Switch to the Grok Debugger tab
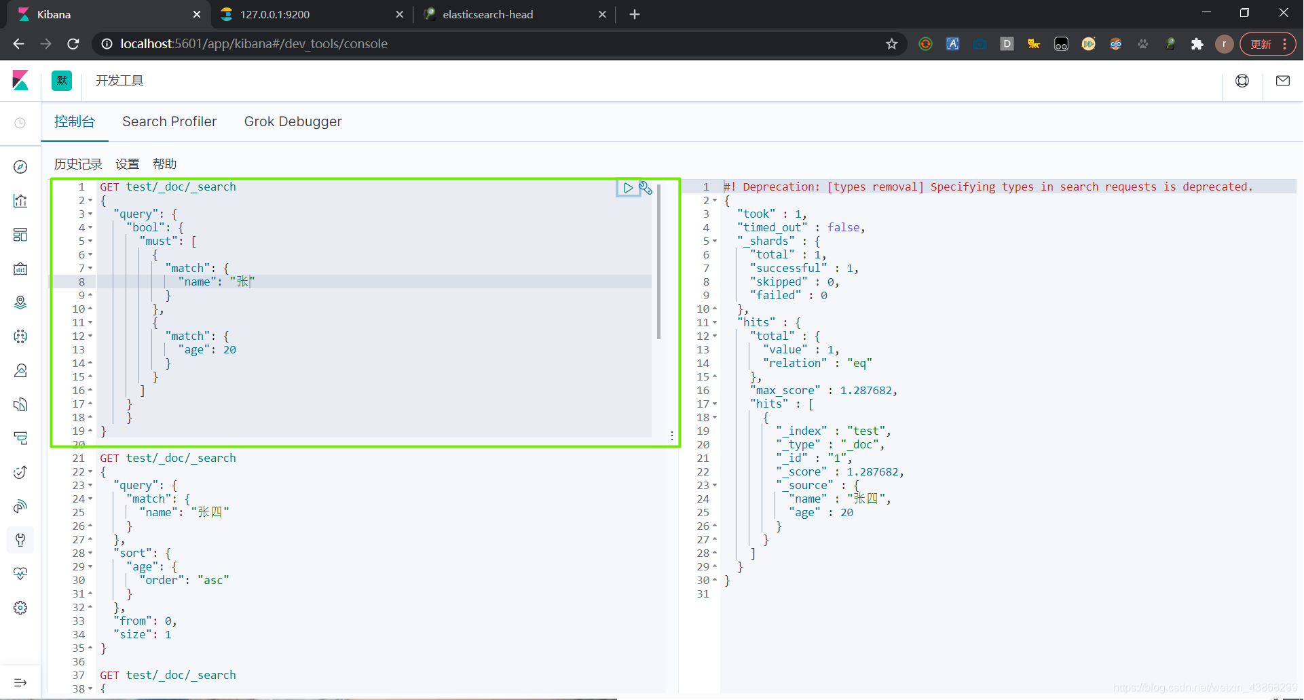The image size is (1304, 700). [x=293, y=121]
